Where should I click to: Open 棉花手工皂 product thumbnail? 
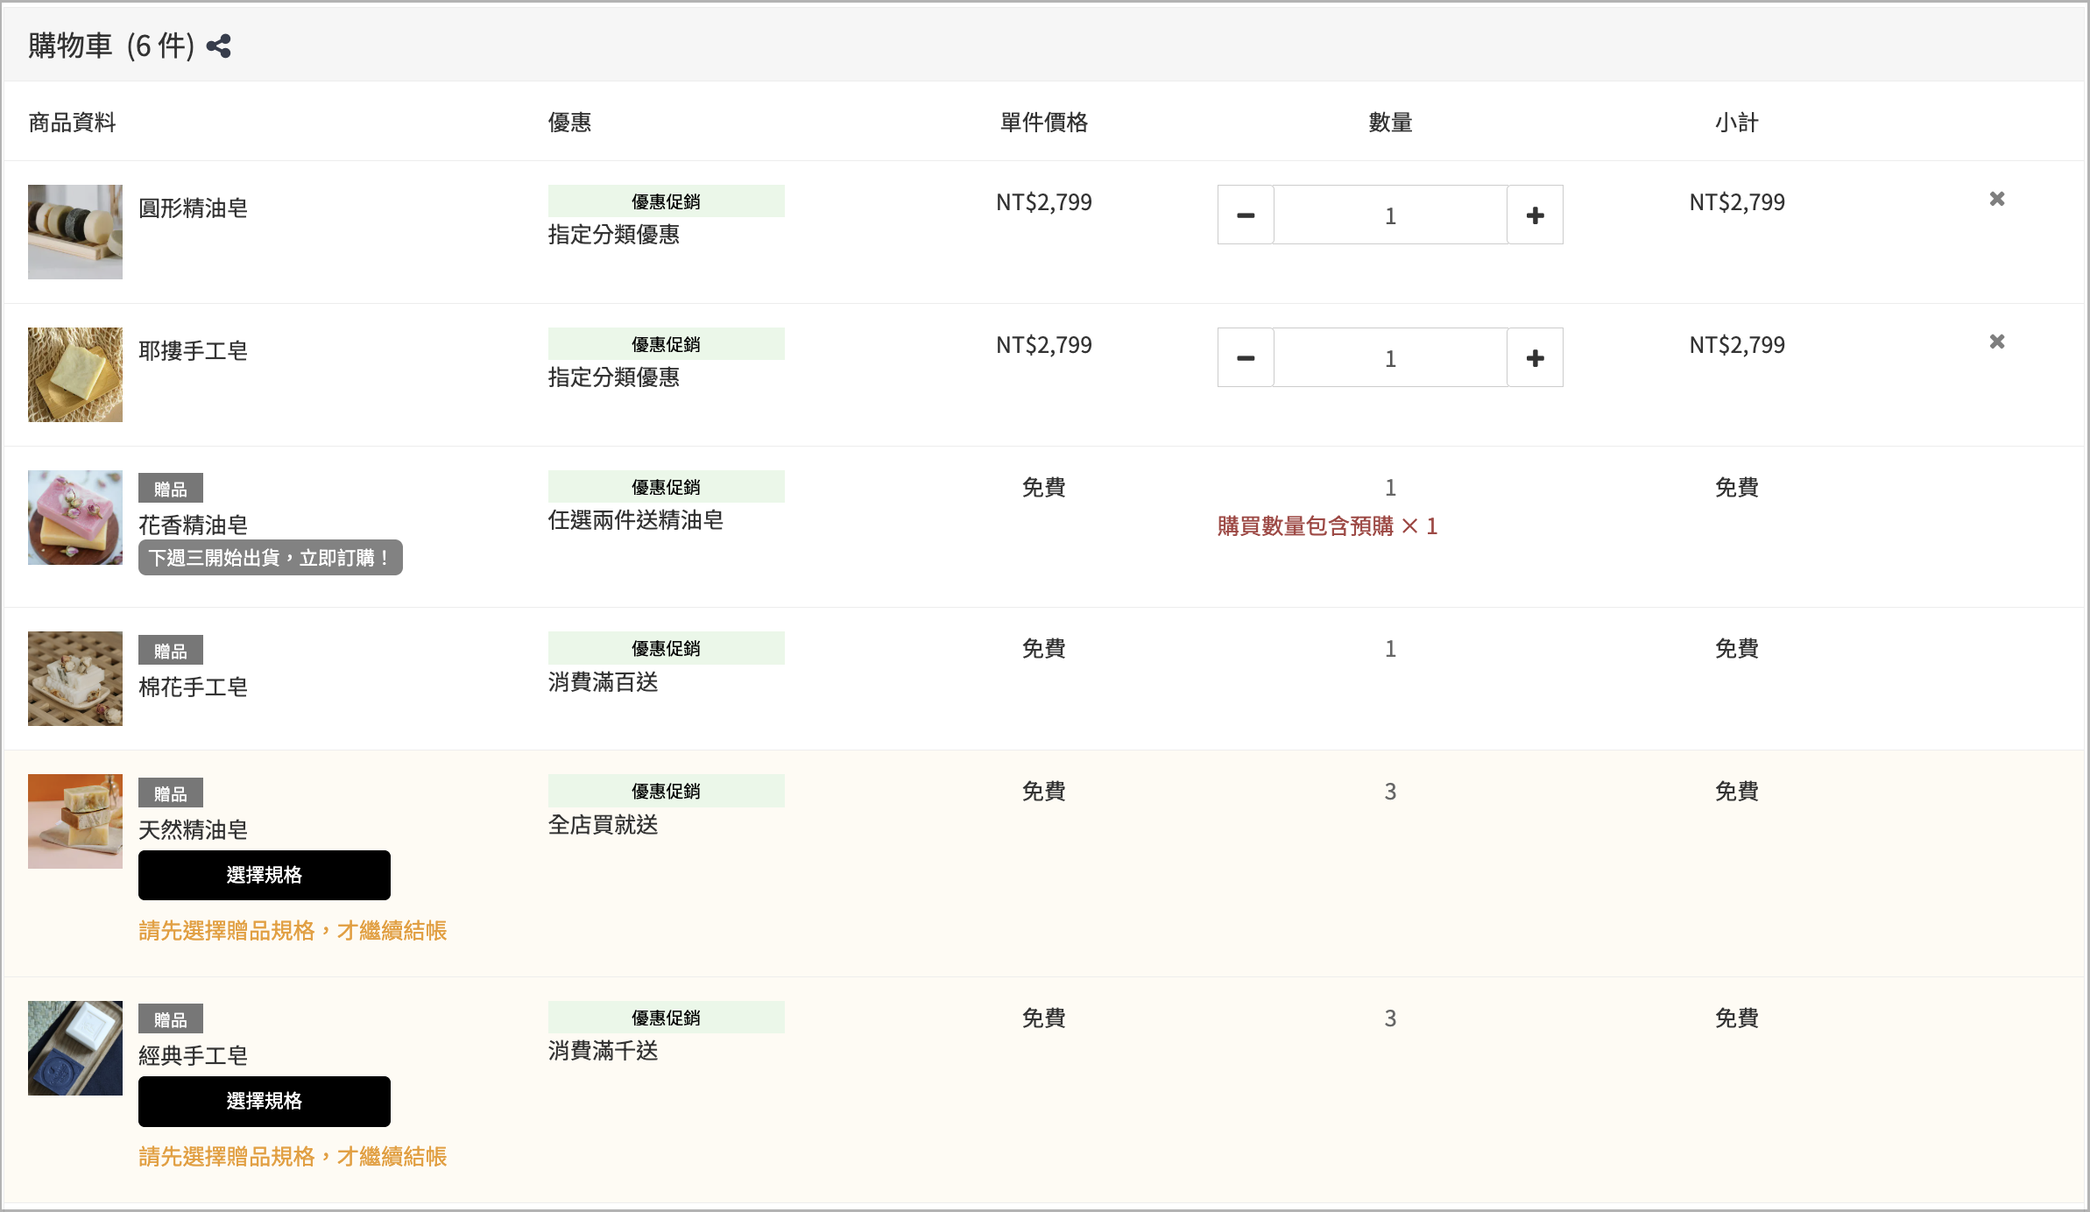[75, 679]
